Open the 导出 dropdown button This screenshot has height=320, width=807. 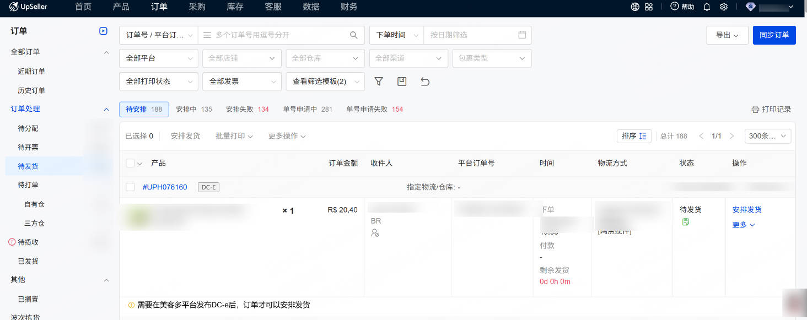pos(727,35)
